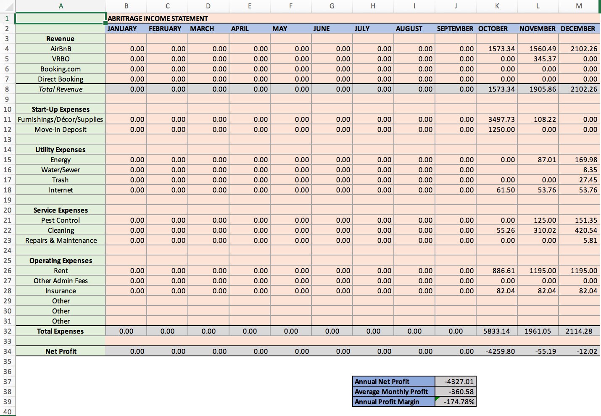Image resolution: width=601 pixels, height=416 pixels.
Task: Click the Average Monthly Profit label cell
Action: click(x=393, y=392)
